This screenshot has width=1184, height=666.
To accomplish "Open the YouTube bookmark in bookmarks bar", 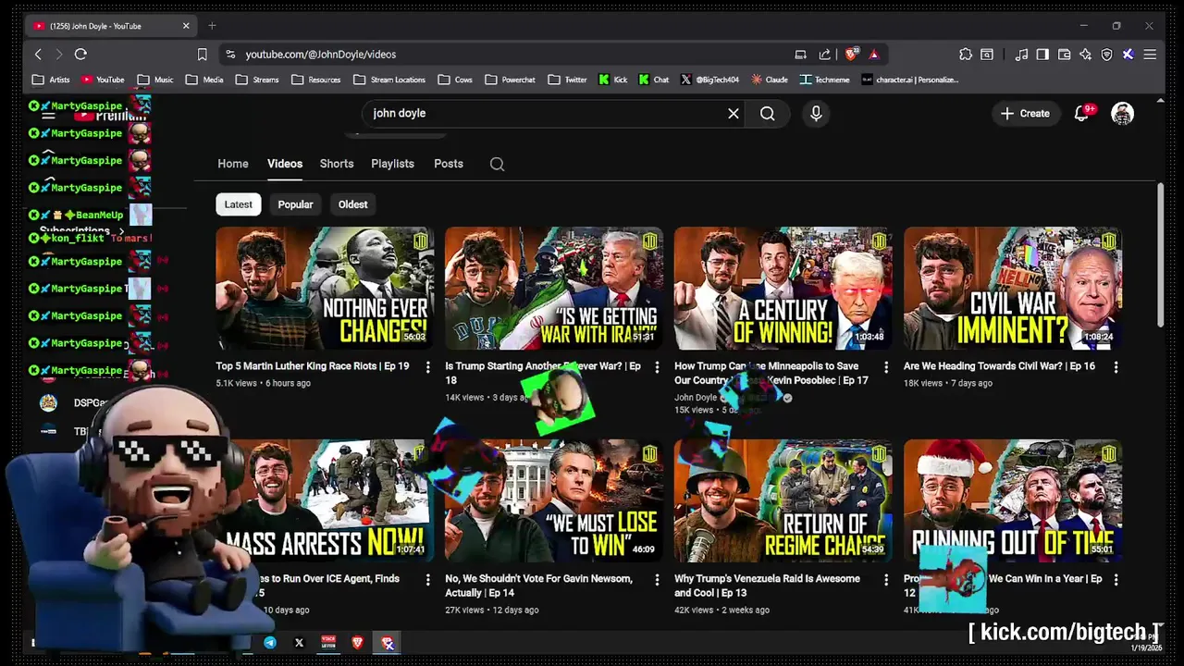I will pos(102,80).
